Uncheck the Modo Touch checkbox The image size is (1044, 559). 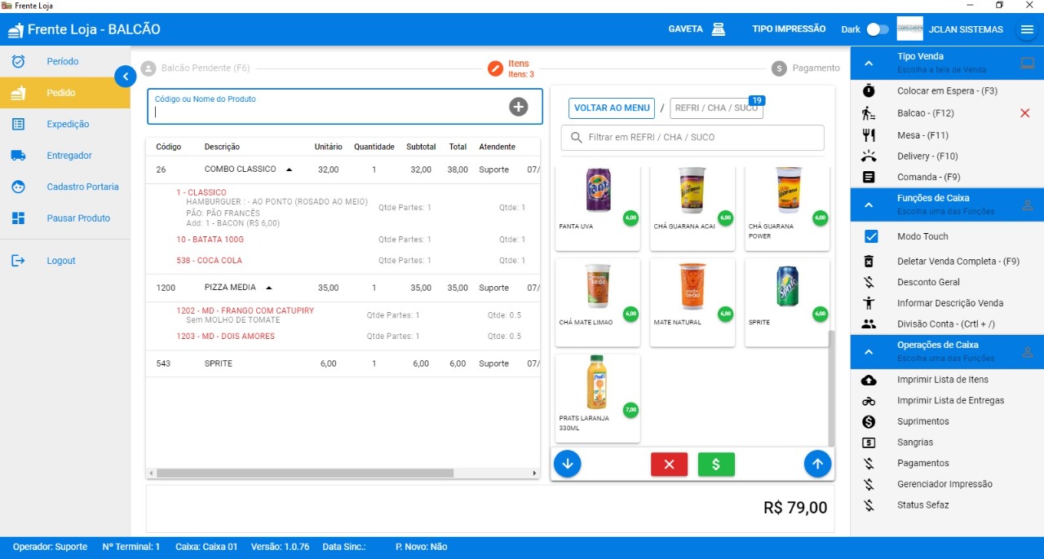click(870, 236)
